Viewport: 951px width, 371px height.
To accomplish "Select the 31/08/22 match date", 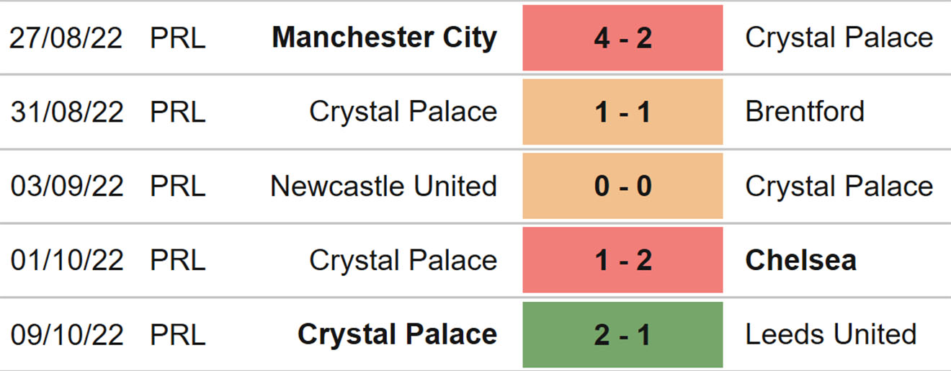I will click(x=67, y=112).
